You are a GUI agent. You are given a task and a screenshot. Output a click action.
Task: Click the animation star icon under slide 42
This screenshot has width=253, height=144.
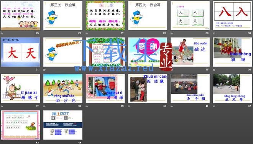click(214, 106)
